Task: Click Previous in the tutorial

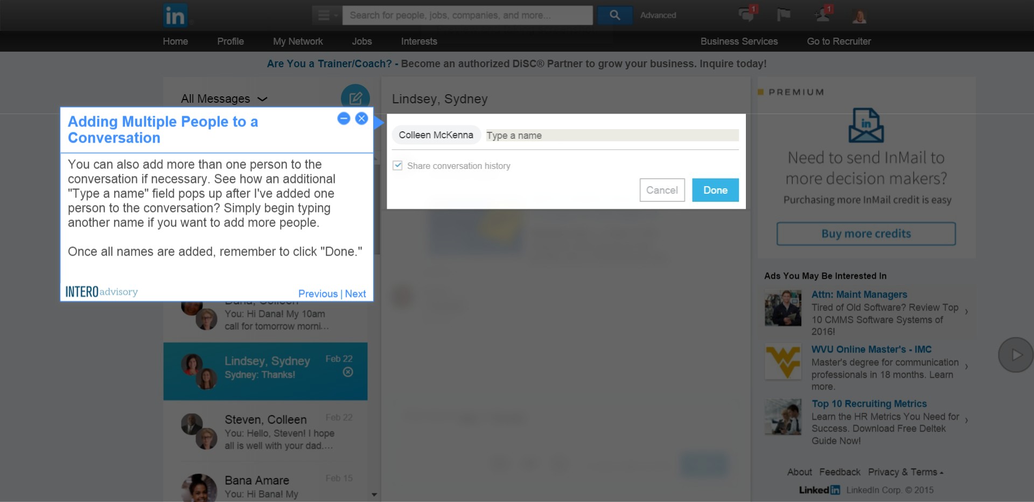Action: point(318,294)
